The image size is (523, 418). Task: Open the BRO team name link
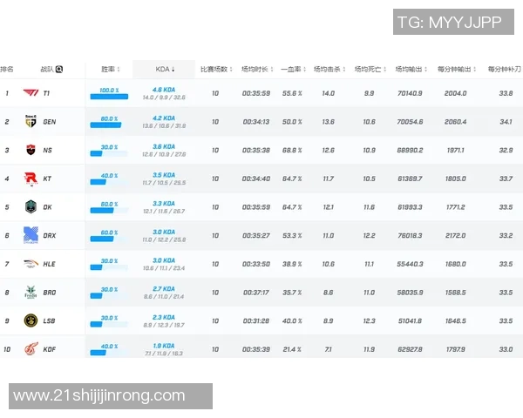(x=50, y=293)
